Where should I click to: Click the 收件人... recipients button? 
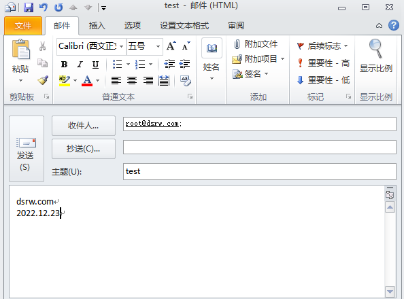[84, 126]
